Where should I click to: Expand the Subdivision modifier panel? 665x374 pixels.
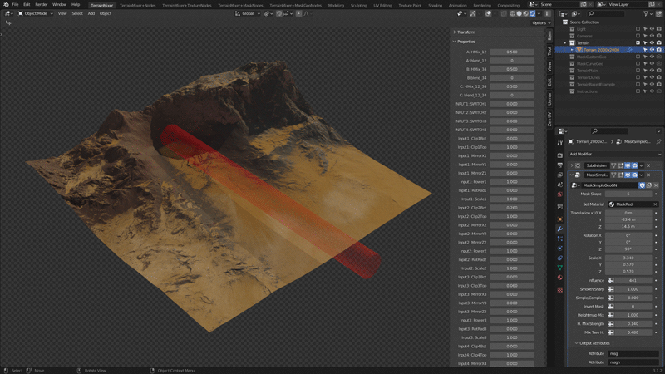[572, 165]
